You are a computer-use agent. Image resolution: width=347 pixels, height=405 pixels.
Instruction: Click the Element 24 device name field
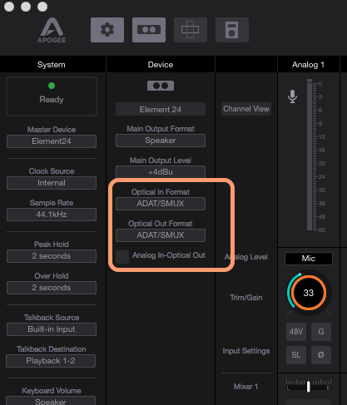161,109
